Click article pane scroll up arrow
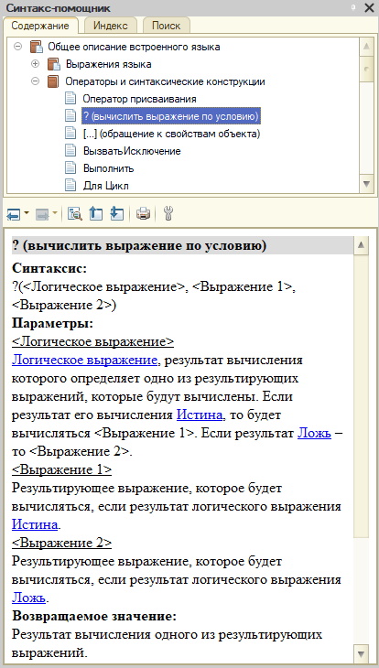The width and height of the screenshot is (379, 668). (x=361, y=245)
